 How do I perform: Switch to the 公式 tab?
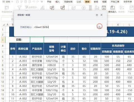pos(79,2)
